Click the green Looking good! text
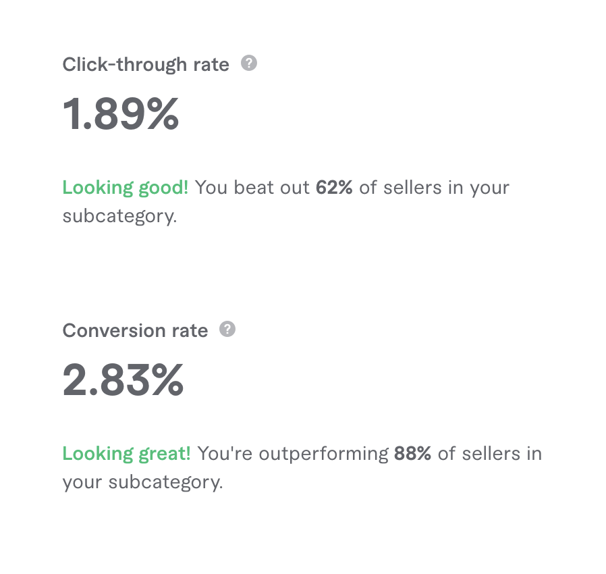This screenshot has width=606, height=574. coord(126,188)
